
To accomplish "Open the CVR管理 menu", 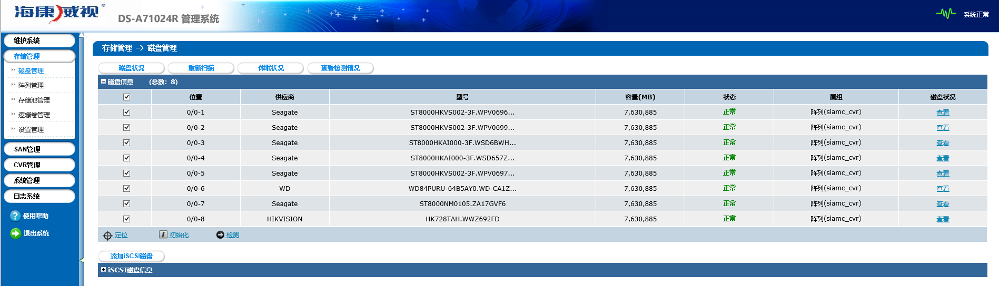I will pyautogui.click(x=39, y=165).
